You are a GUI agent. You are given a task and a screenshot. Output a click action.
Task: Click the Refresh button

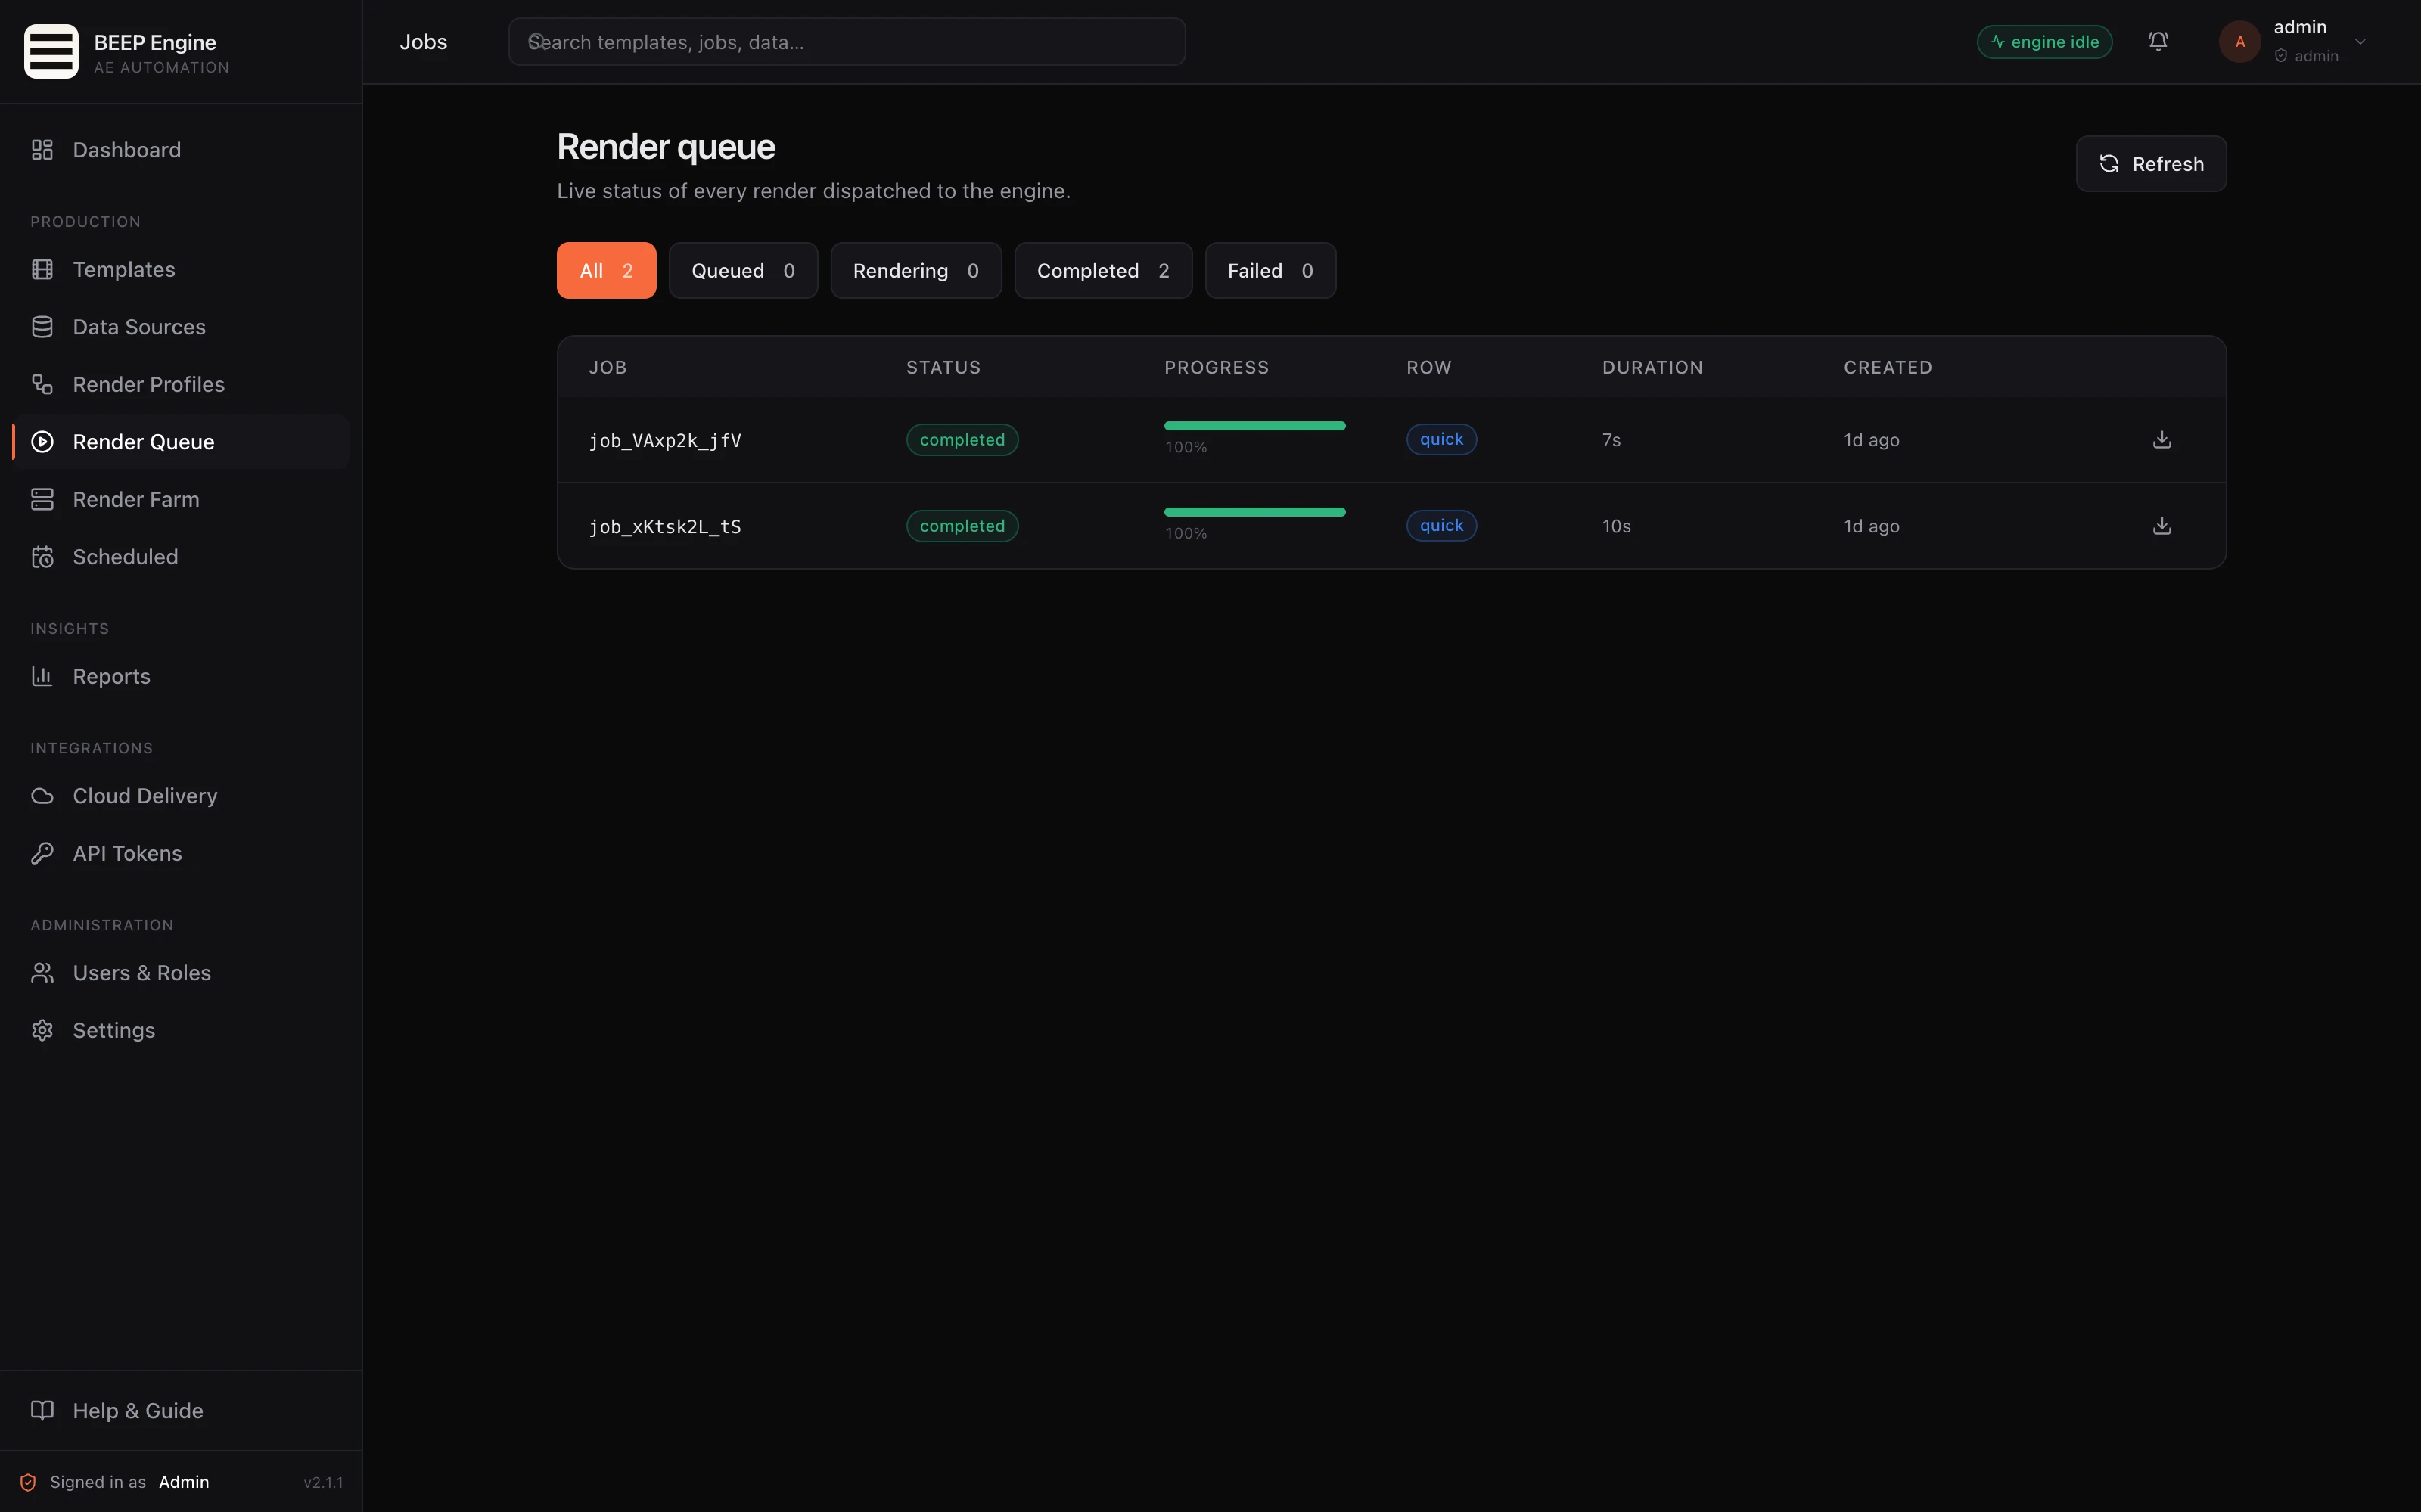click(x=2151, y=164)
